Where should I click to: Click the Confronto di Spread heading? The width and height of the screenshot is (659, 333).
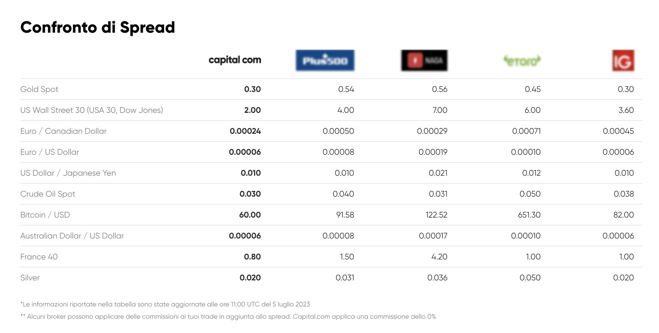98,28
